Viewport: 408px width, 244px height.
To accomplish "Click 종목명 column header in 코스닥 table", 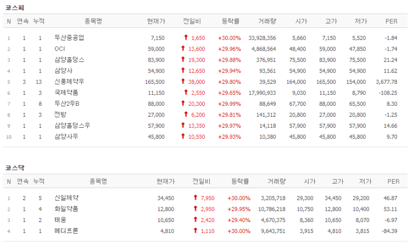I will (98, 181).
